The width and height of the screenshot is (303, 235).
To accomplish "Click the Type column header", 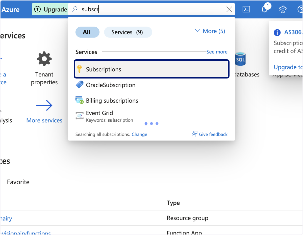I will (173, 203).
